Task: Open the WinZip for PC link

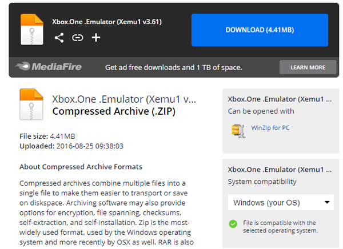Action: click(x=270, y=128)
